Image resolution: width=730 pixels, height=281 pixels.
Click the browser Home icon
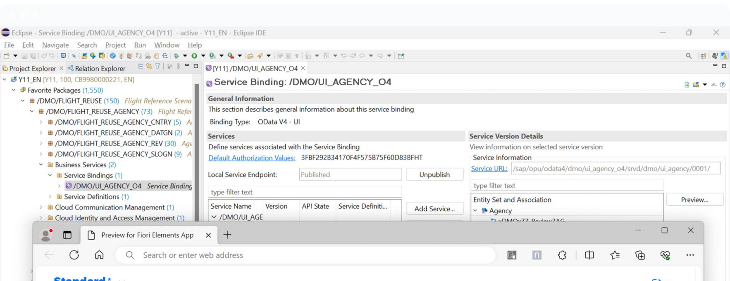tap(99, 255)
